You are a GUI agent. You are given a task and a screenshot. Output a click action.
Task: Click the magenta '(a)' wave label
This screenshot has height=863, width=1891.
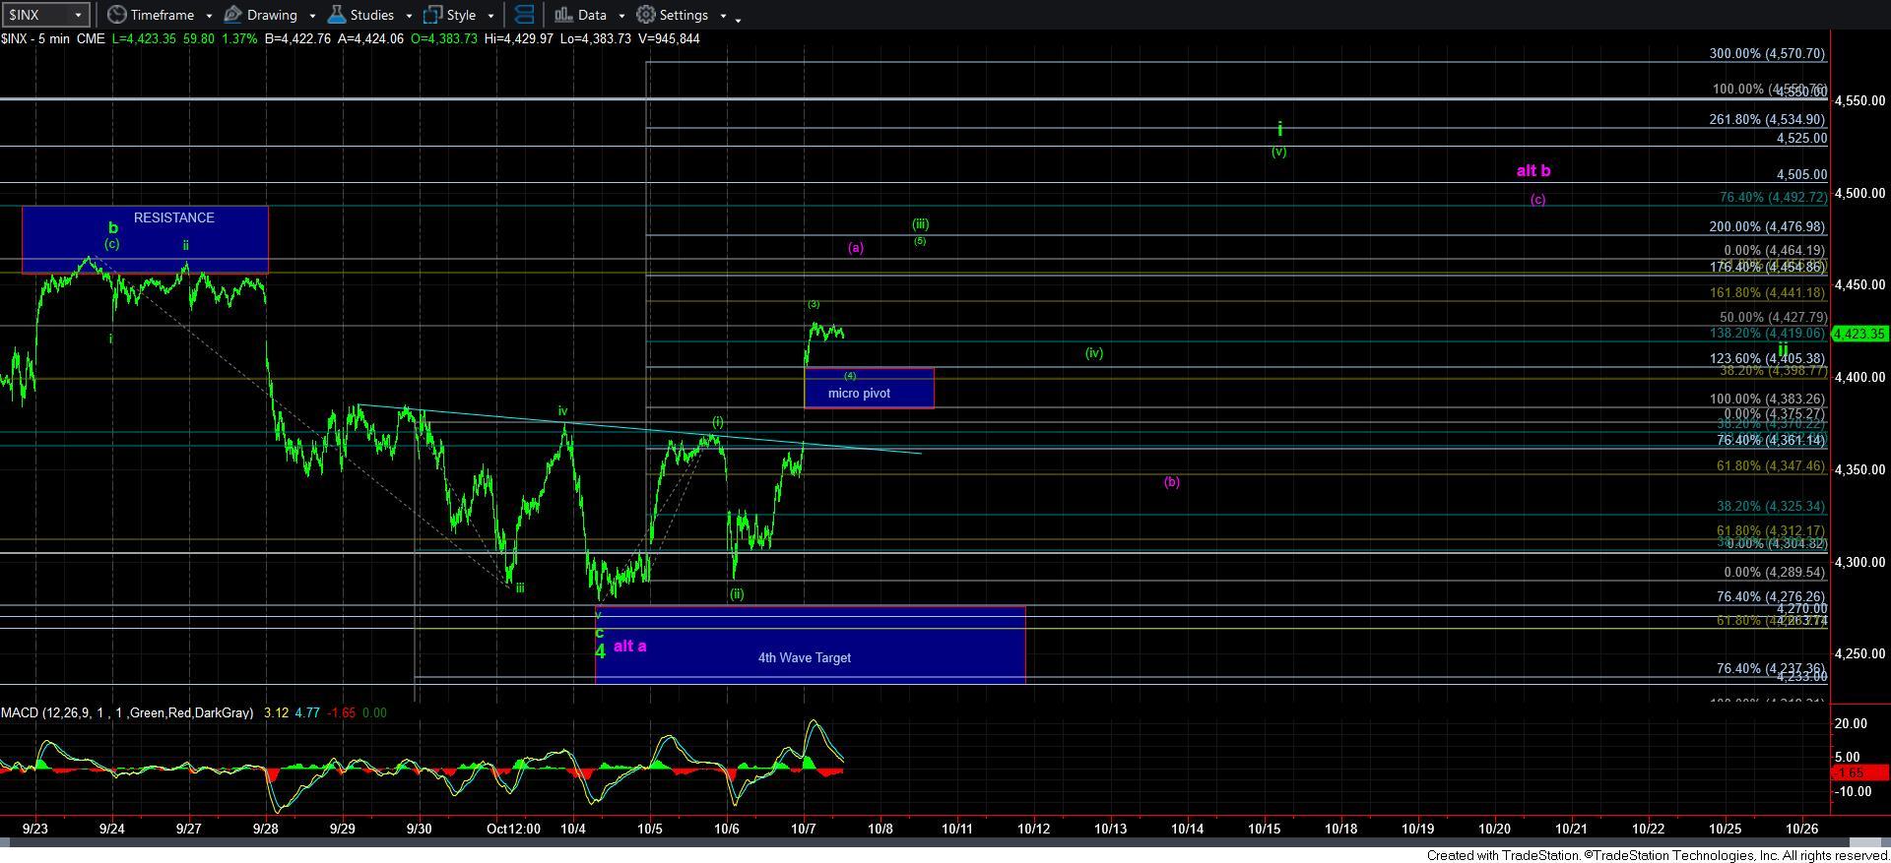click(x=856, y=248)
